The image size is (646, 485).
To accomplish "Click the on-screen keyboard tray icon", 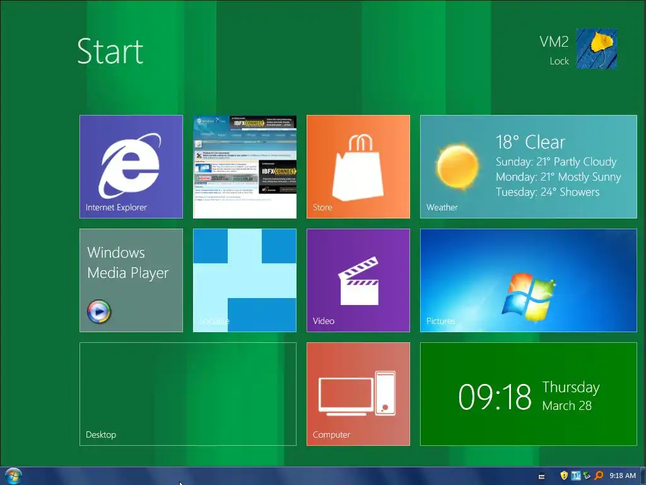I will coord(542,476).
